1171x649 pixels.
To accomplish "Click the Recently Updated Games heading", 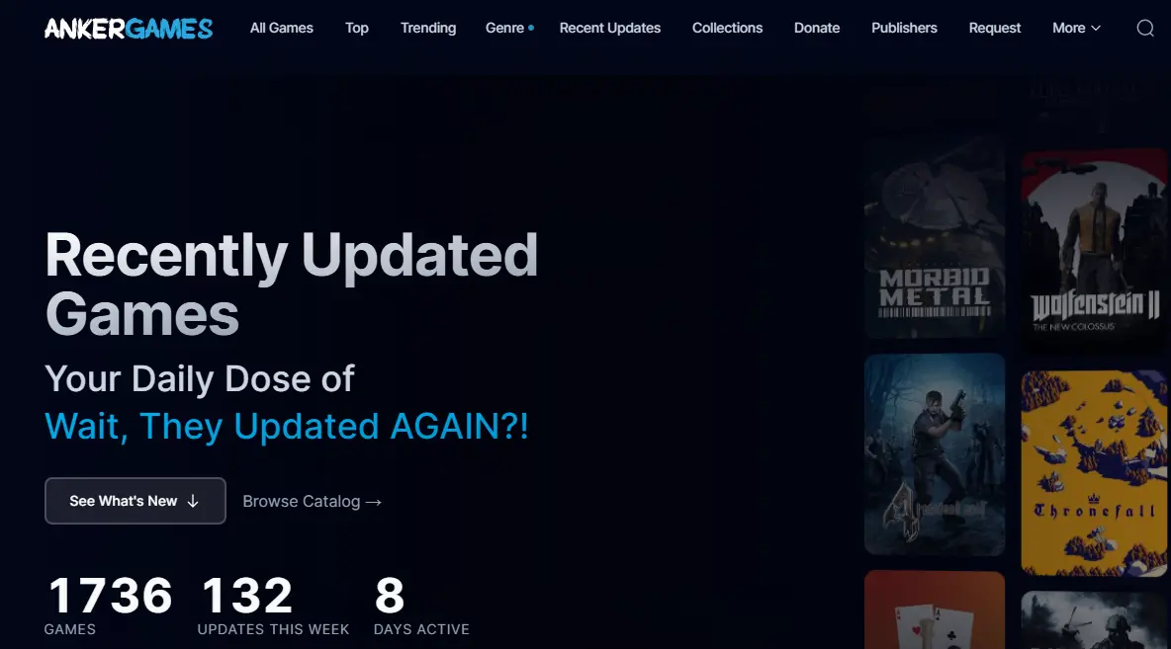I will (x=291, y=284).
